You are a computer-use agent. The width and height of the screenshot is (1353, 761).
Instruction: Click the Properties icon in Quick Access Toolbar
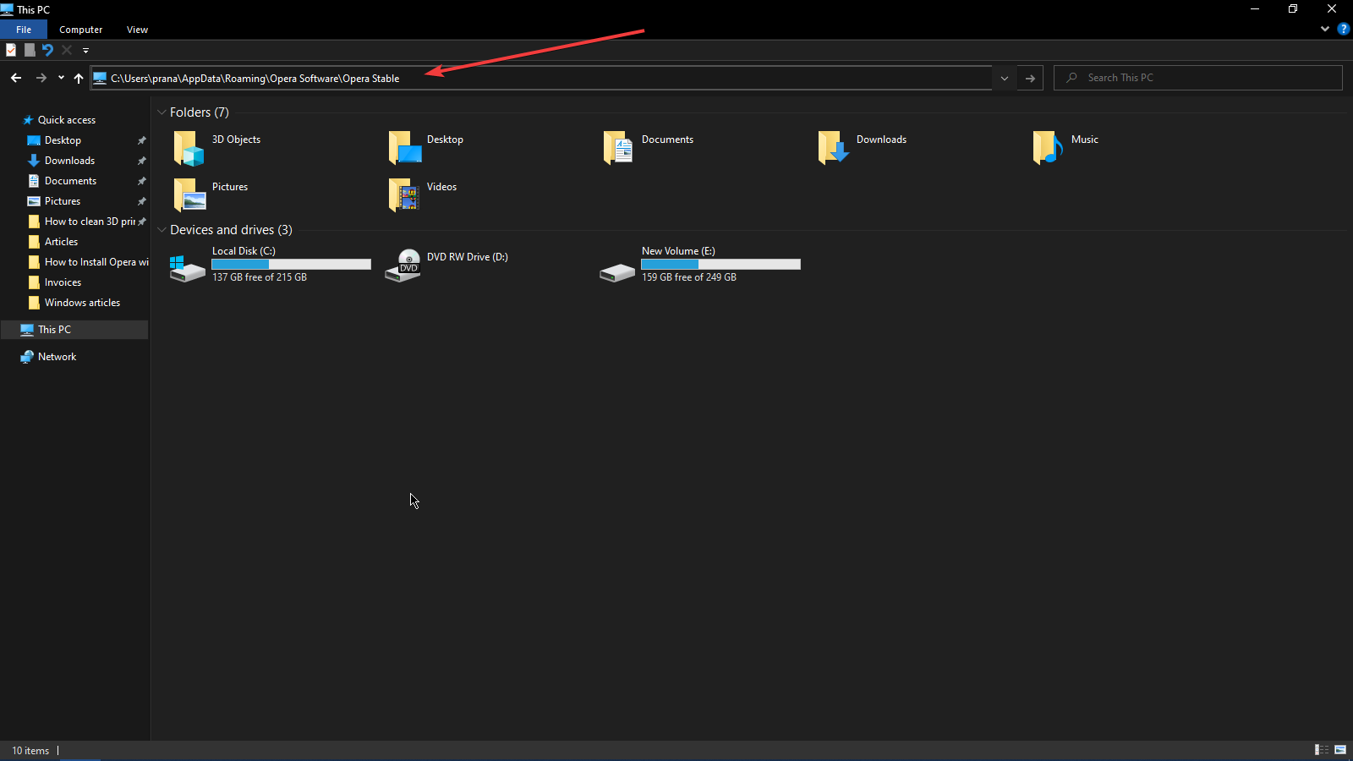tap(11, 50)
